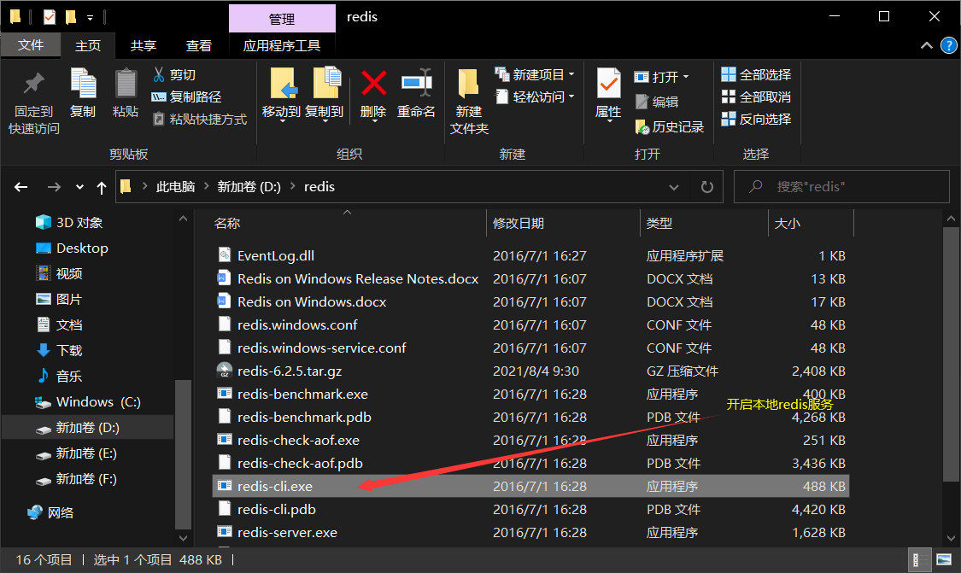This screenshot has height=573, width=961.
Task: Click 新加卷 (D:) in the address breadcrumb
Action: [249, 186]
